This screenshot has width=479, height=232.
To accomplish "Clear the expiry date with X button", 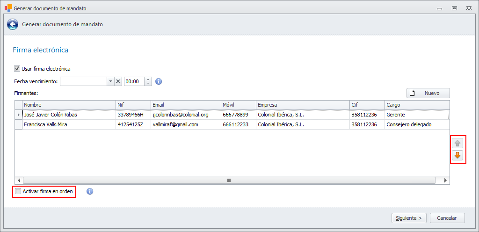I will (x=118, y=81).
